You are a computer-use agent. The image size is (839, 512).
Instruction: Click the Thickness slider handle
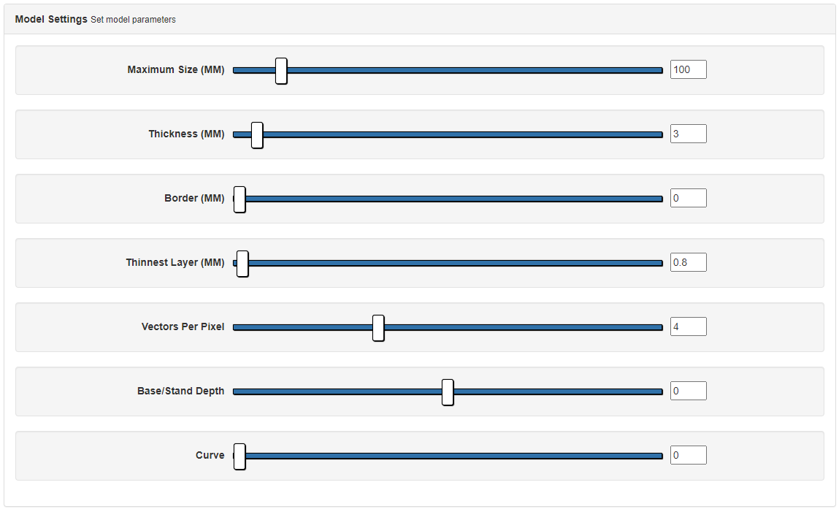click(x=257, y=135)
